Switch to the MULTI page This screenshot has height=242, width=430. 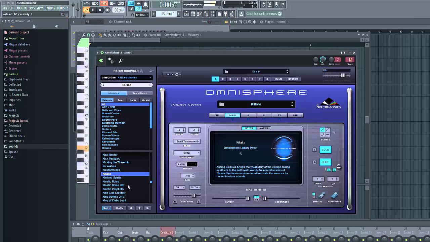[278, 79]
